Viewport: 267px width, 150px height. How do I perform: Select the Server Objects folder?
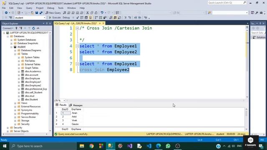pyautogui.click(x=21, y=131)
